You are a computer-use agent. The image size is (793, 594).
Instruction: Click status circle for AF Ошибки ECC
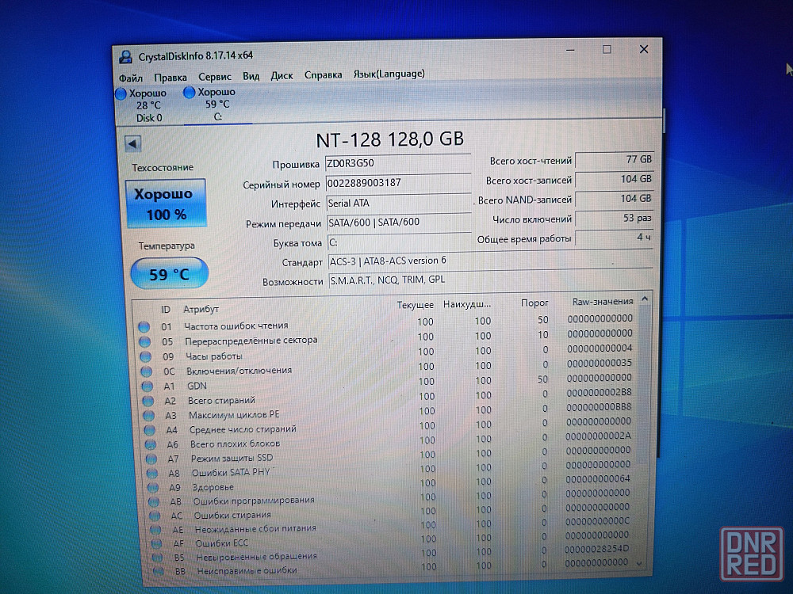click(157, 544)
